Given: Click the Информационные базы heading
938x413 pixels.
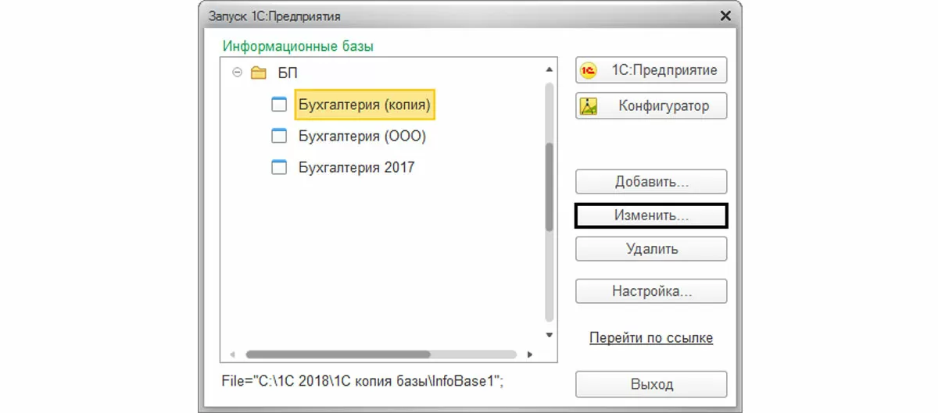Looking at the screenshot, I should tap(299, 46).
